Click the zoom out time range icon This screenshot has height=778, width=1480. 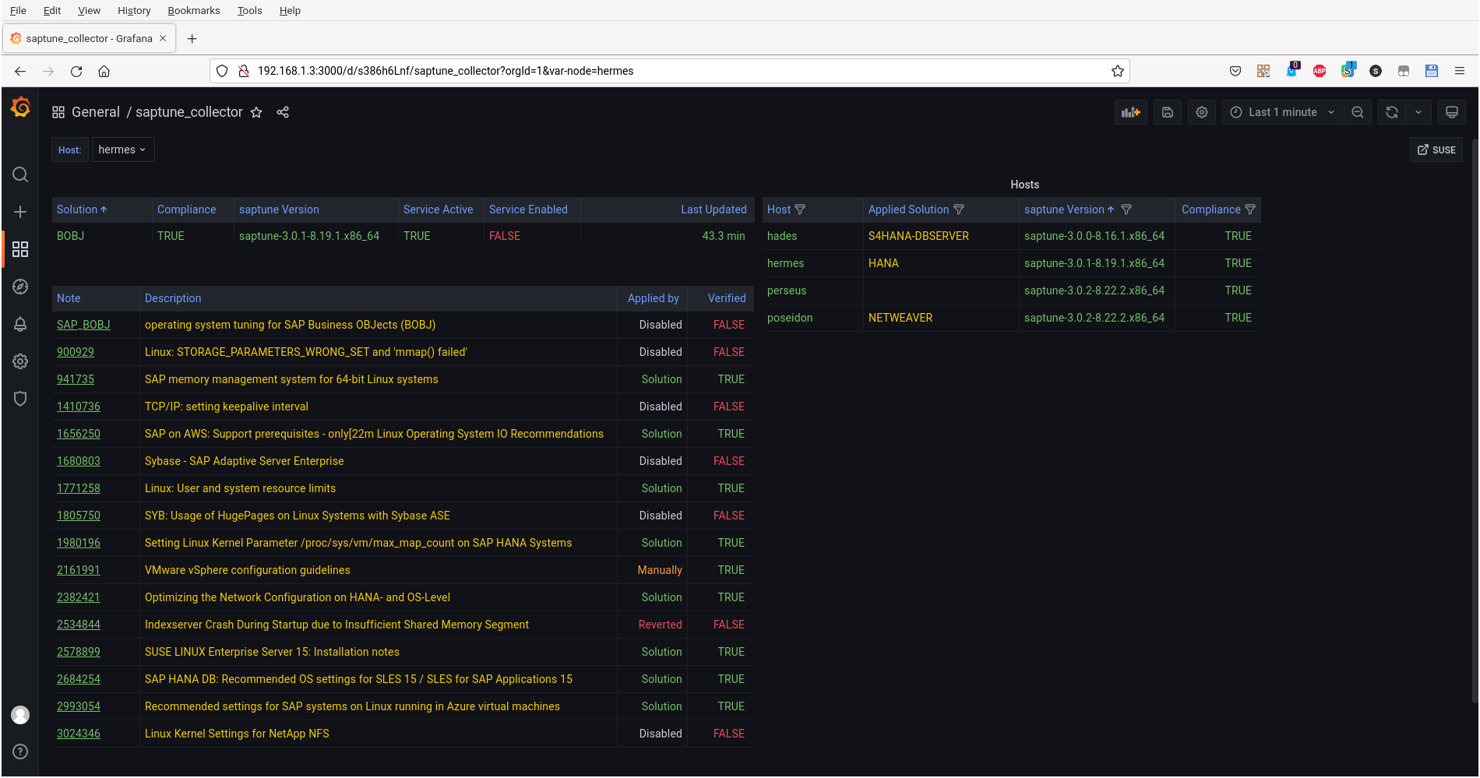pos(1357,112)
